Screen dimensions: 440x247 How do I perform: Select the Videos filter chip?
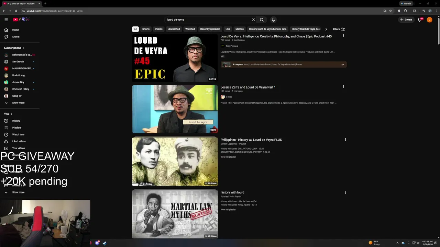click(158, 29)
